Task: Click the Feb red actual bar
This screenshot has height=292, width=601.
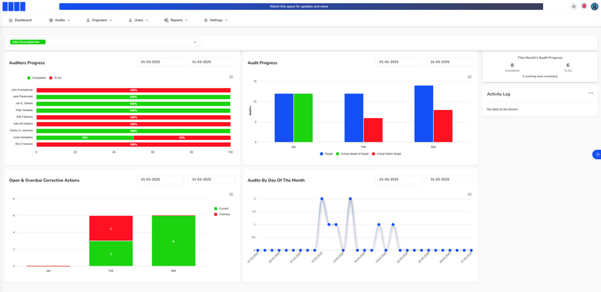Action: click(373, 130)
